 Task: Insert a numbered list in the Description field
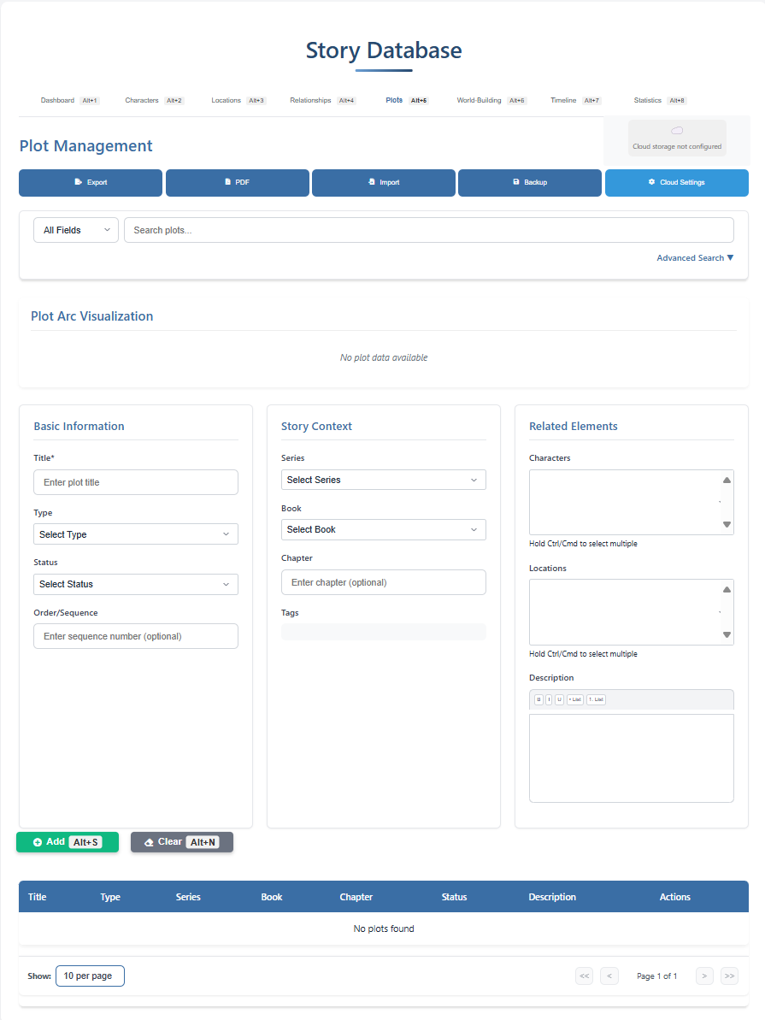(597, 699)
